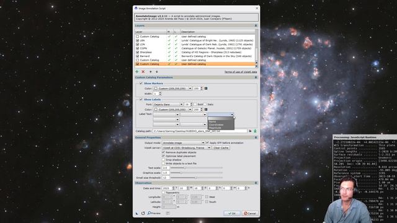Enable the Topocentric checkbox
Viewport: 397px width, 223px height.
click(163, 193)
